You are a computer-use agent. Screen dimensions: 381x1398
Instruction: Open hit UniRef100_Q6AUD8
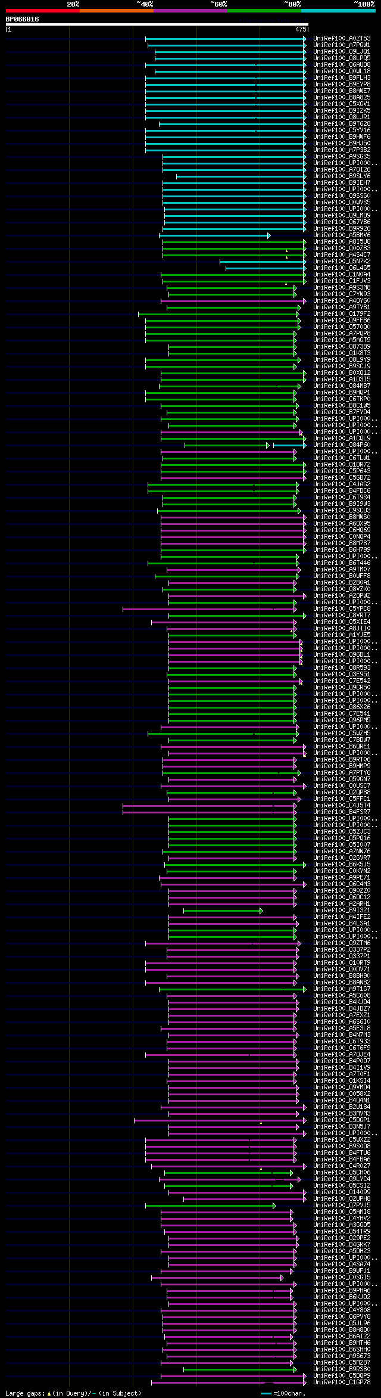pos(342,65)
